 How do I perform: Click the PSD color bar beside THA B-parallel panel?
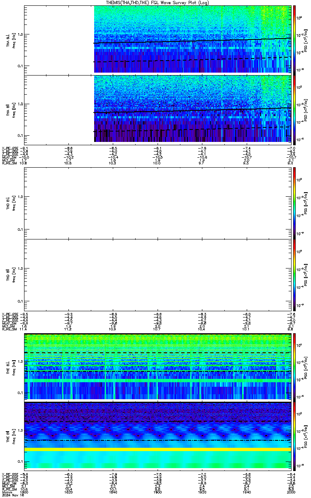(x=294, y=109)
